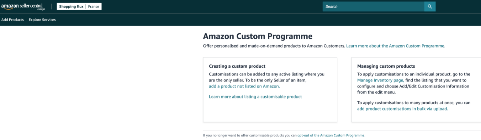Viewport: 481px width, 140px height.
Task: Go to the Manage Inventory page link
Action: tap(380, 80)
